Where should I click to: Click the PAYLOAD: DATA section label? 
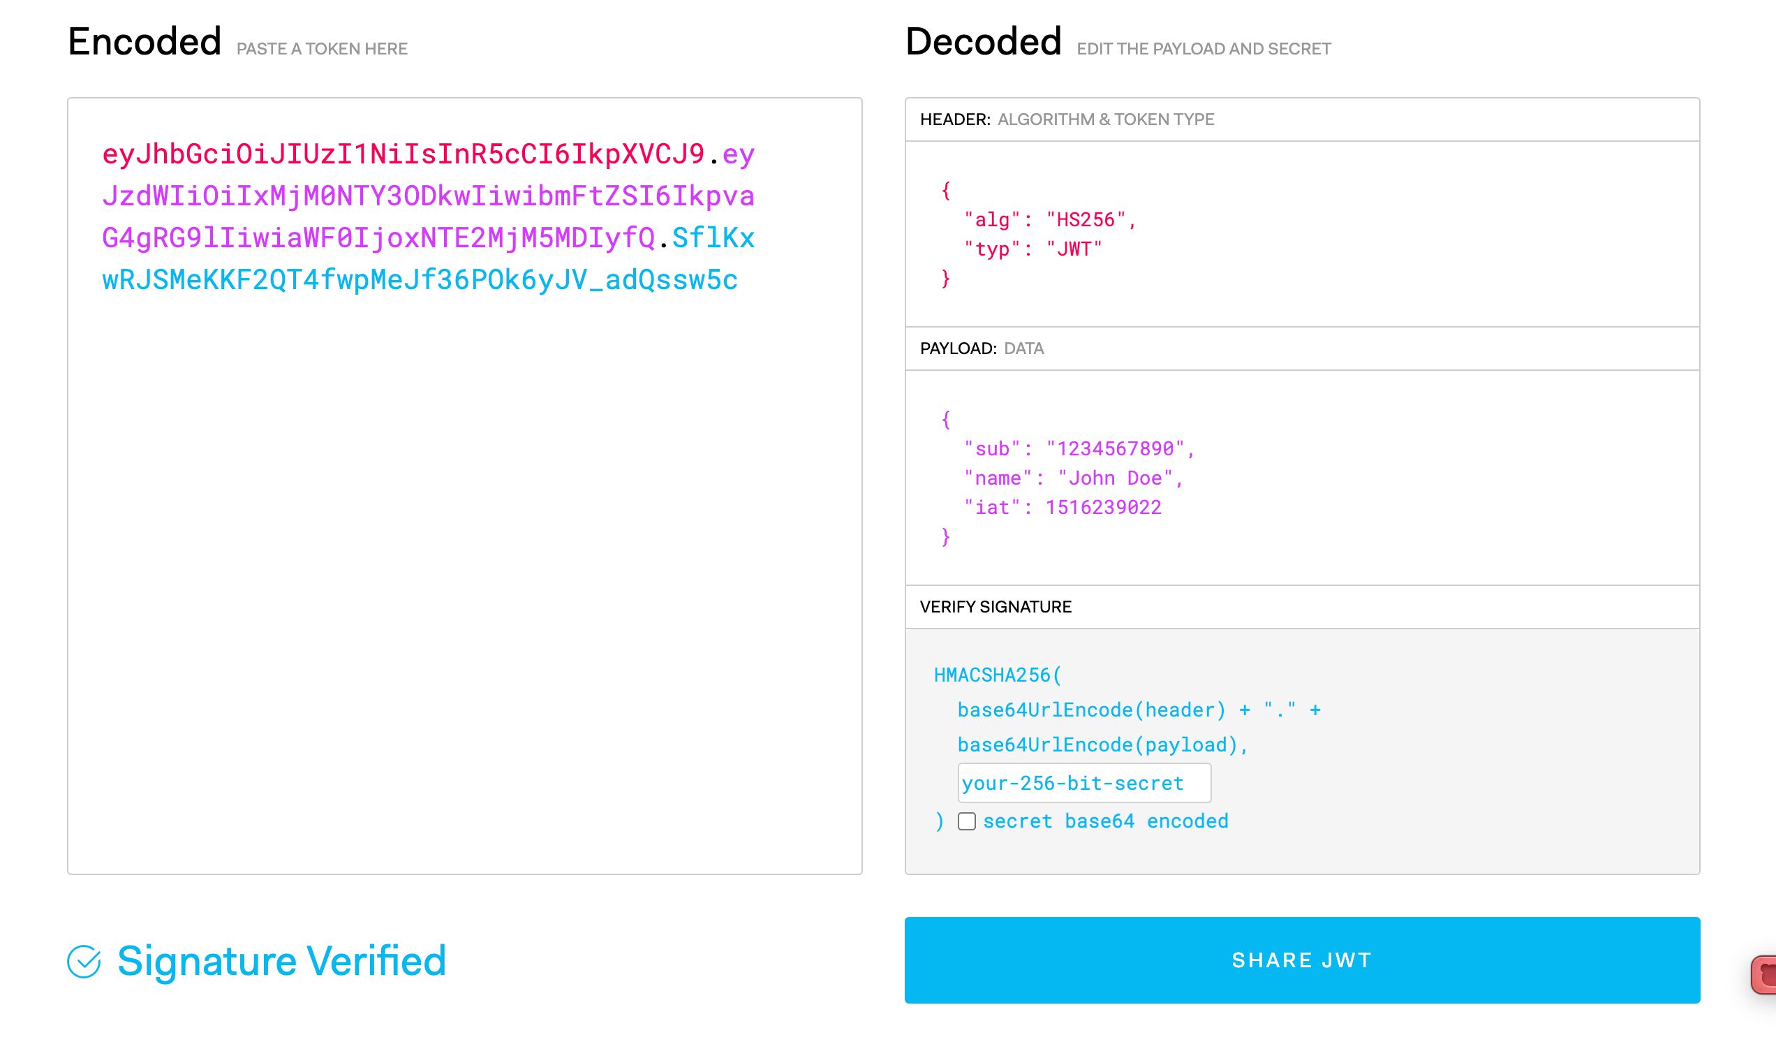click(x=981, y=349)
